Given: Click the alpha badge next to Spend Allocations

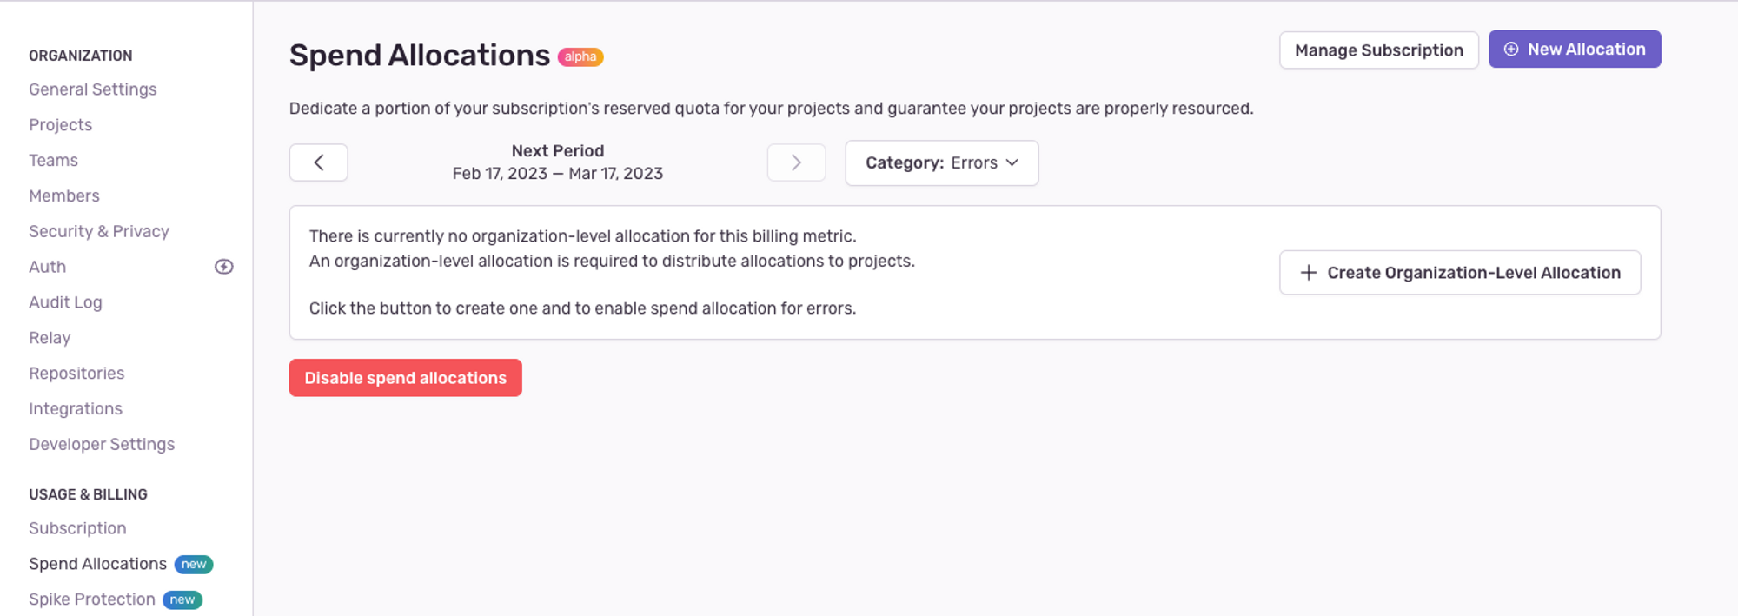Looking at the screenshot, I should (580, 57).
